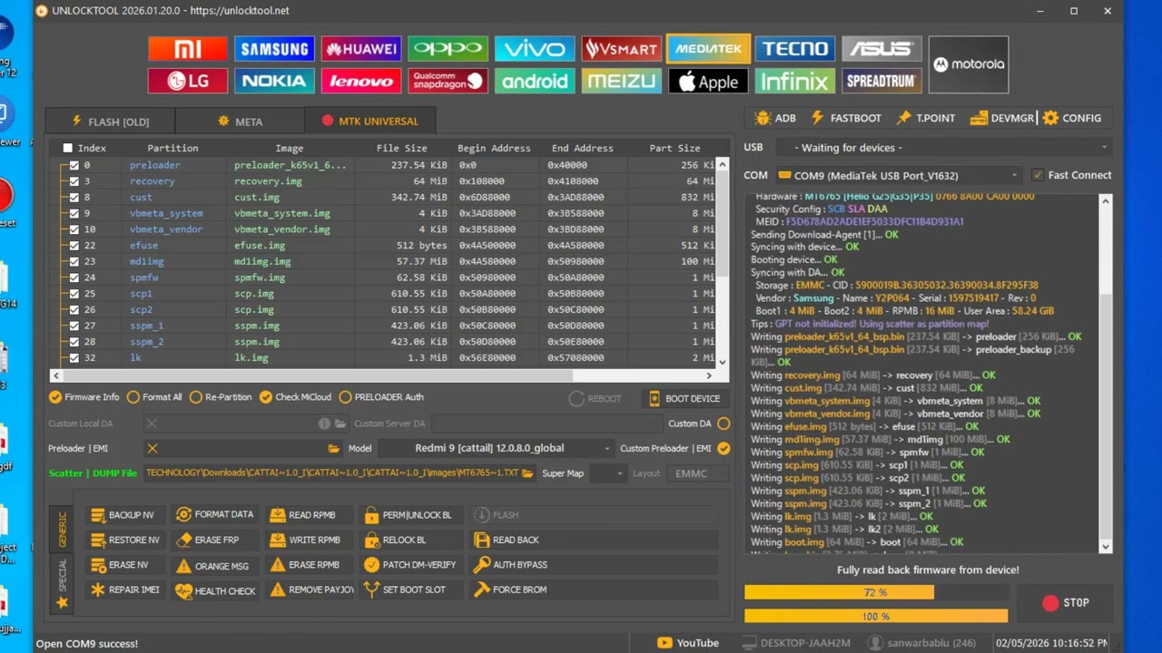Choose the Tecno brand logo
The image size is (1162, 653).
click(795, 49)
